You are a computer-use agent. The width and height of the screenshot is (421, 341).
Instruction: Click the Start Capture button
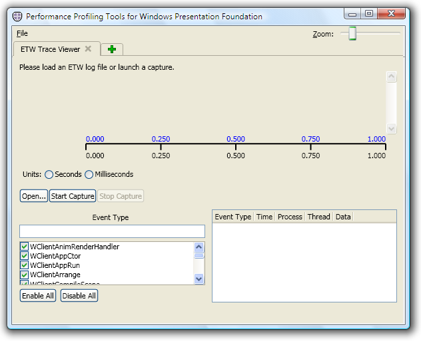click(73, 196)
